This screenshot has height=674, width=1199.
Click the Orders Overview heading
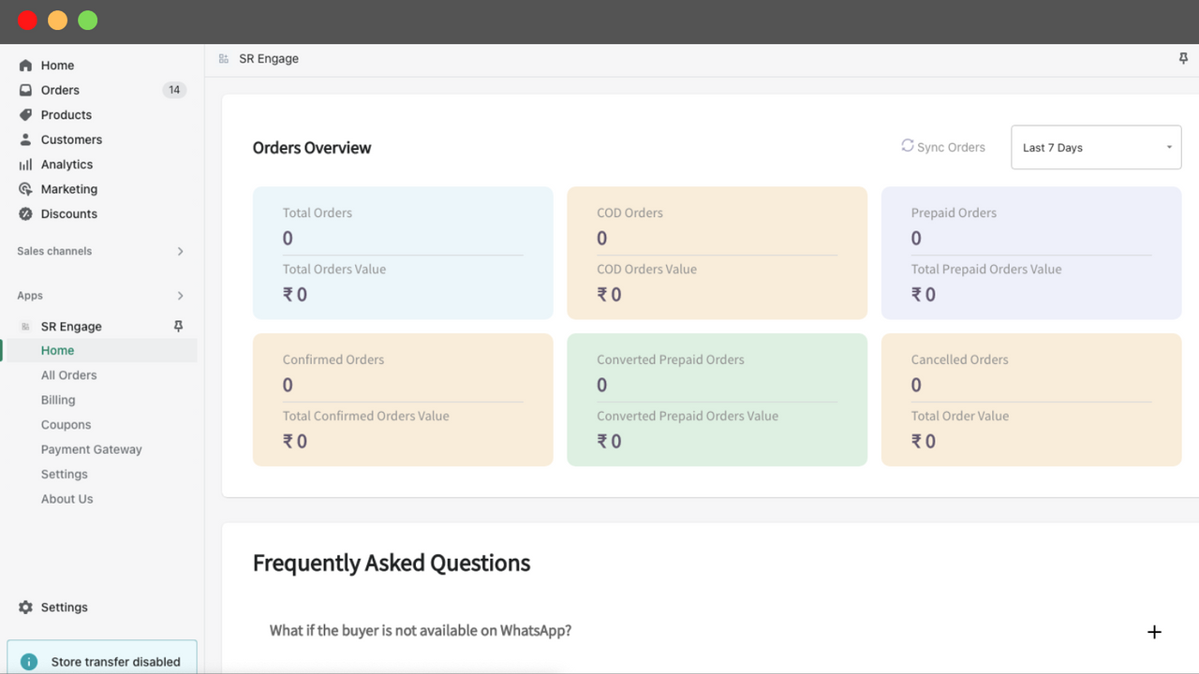pyautogui.click(x=312, y=148)
